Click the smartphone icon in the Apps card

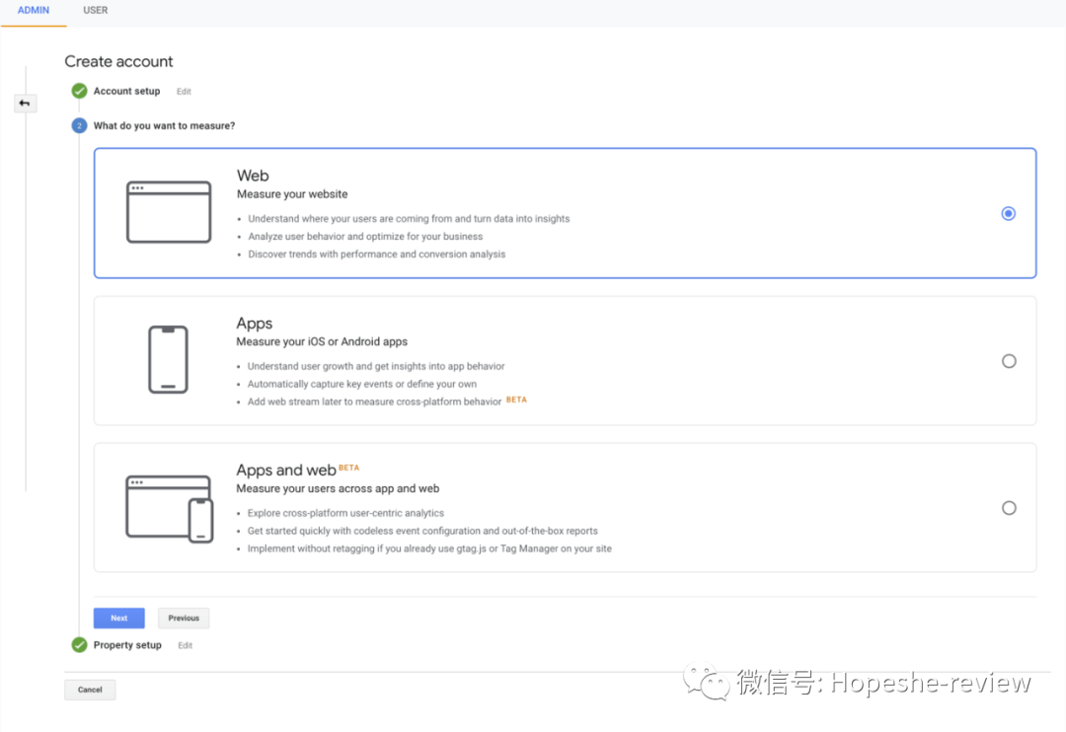coord(168,359)
